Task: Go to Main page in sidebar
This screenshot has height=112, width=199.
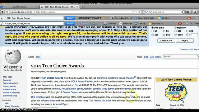Action: click(7, 77)
